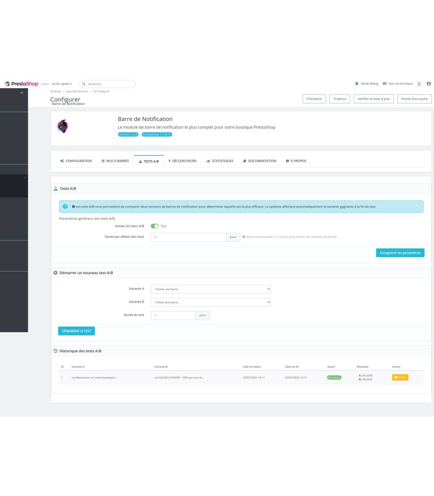Click the search magnifier icon

tap(84, 84)
